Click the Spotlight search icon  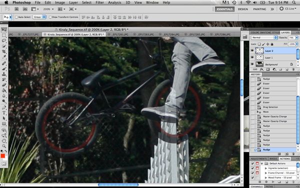(x=294, y=2)
